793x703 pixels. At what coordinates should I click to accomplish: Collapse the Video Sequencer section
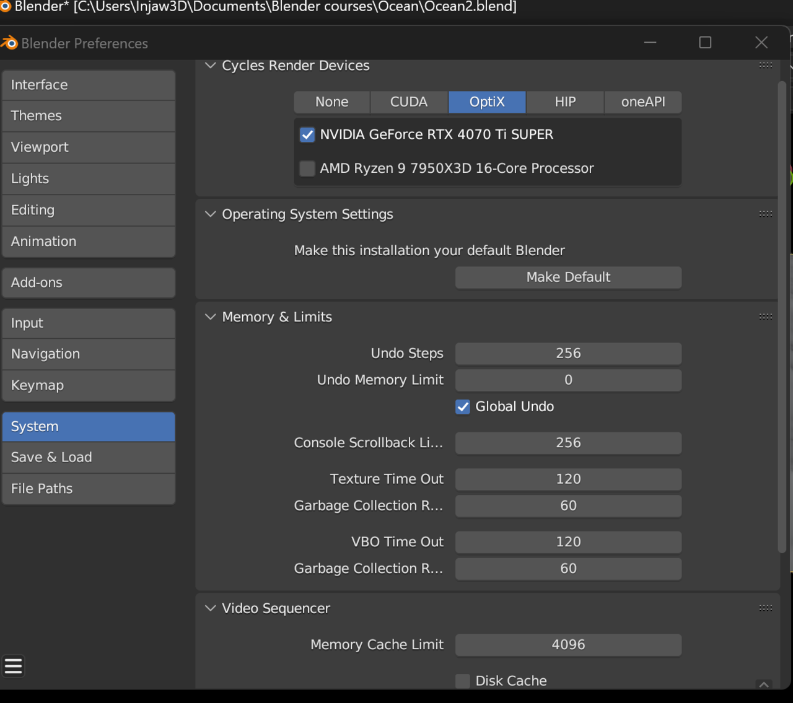point(211,608)
